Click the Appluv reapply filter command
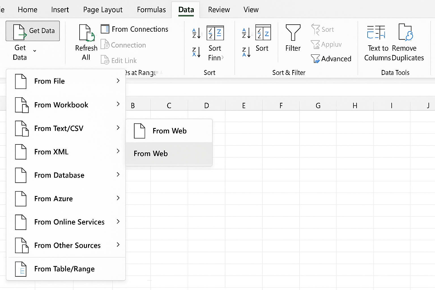Screen dimensions: 435x290 tap(326, 44)
